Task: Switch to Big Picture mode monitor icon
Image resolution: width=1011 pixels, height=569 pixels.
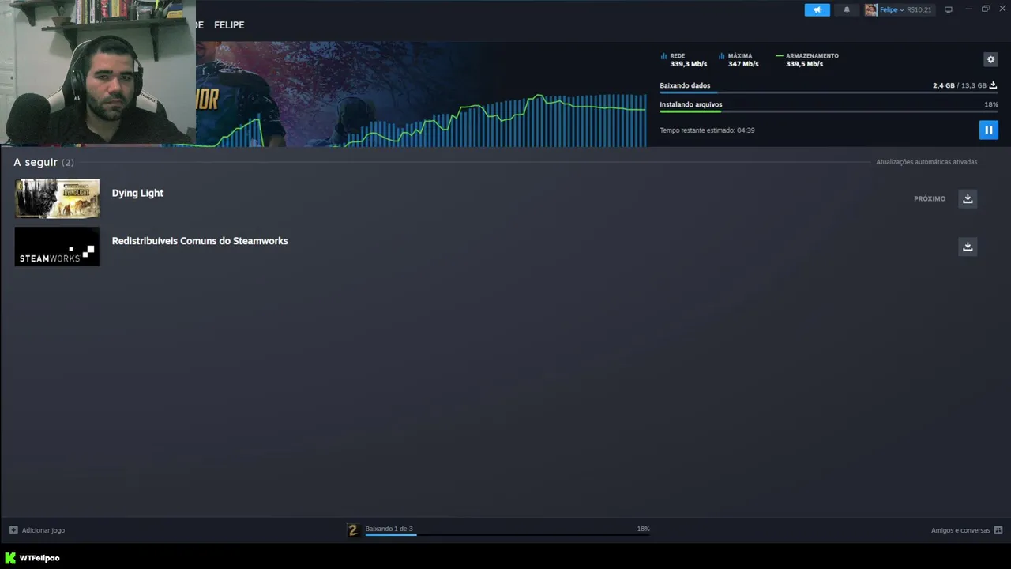Action: point(949,9)
